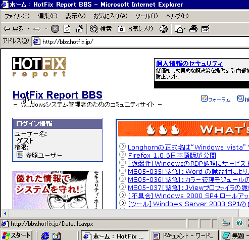This screenshot has width=249, height=240.
Task: Open the [不具合] Windows 2000 SP4 link
Action: tap(188, 196)
